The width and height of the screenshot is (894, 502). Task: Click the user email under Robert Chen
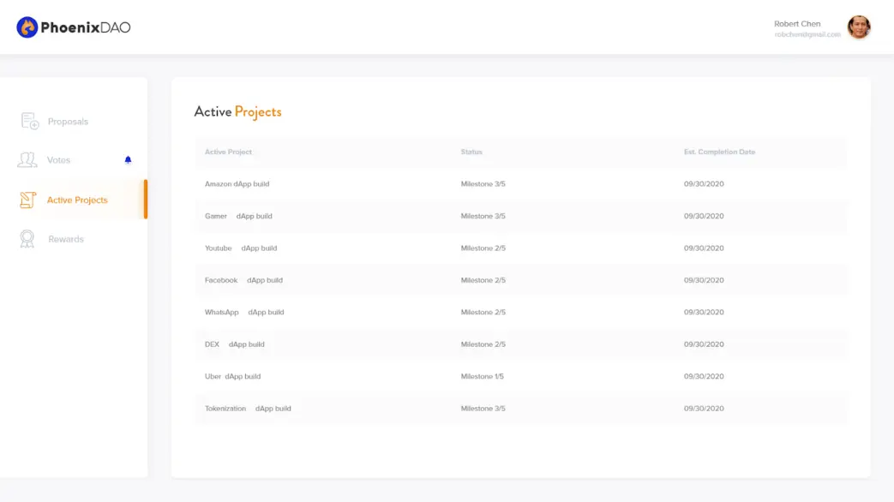[x=807, y=35]
